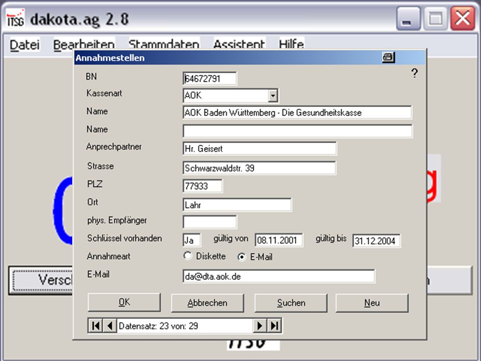Click the BN number field
This screenshot has width=481, height=361.
(x=210, y=79)
